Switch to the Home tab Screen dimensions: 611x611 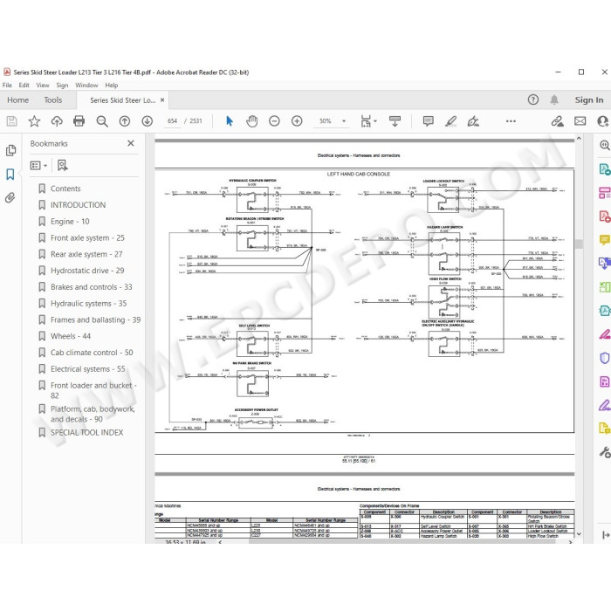pyautogui.click(x=18, y=100)
